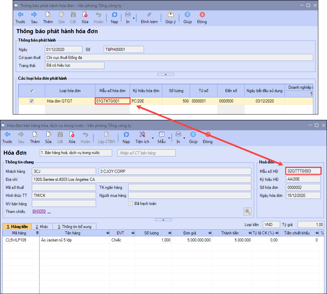Toggle checkbox for Hóa đơn GTGT row
The image size is (327, 294).
pyautogui.click(x=31, y=101)
